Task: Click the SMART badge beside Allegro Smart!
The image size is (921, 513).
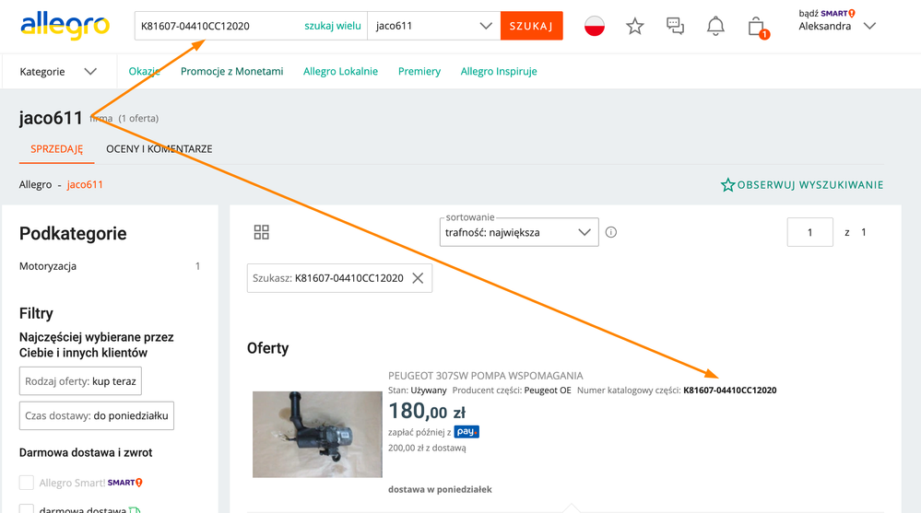Action: coord(125,483)
